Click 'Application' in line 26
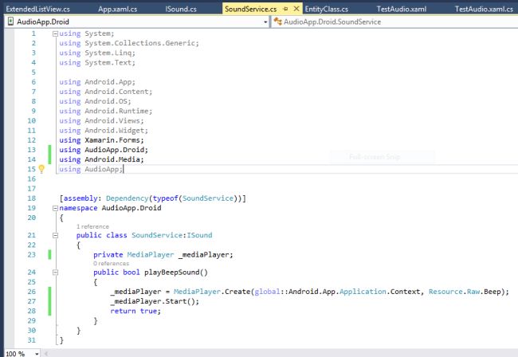The height and width of the screenshot is (357, 518). tap(363, 292)
